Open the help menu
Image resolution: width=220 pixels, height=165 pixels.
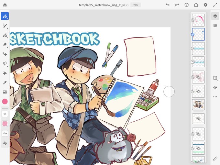click(x=186, y=5)
